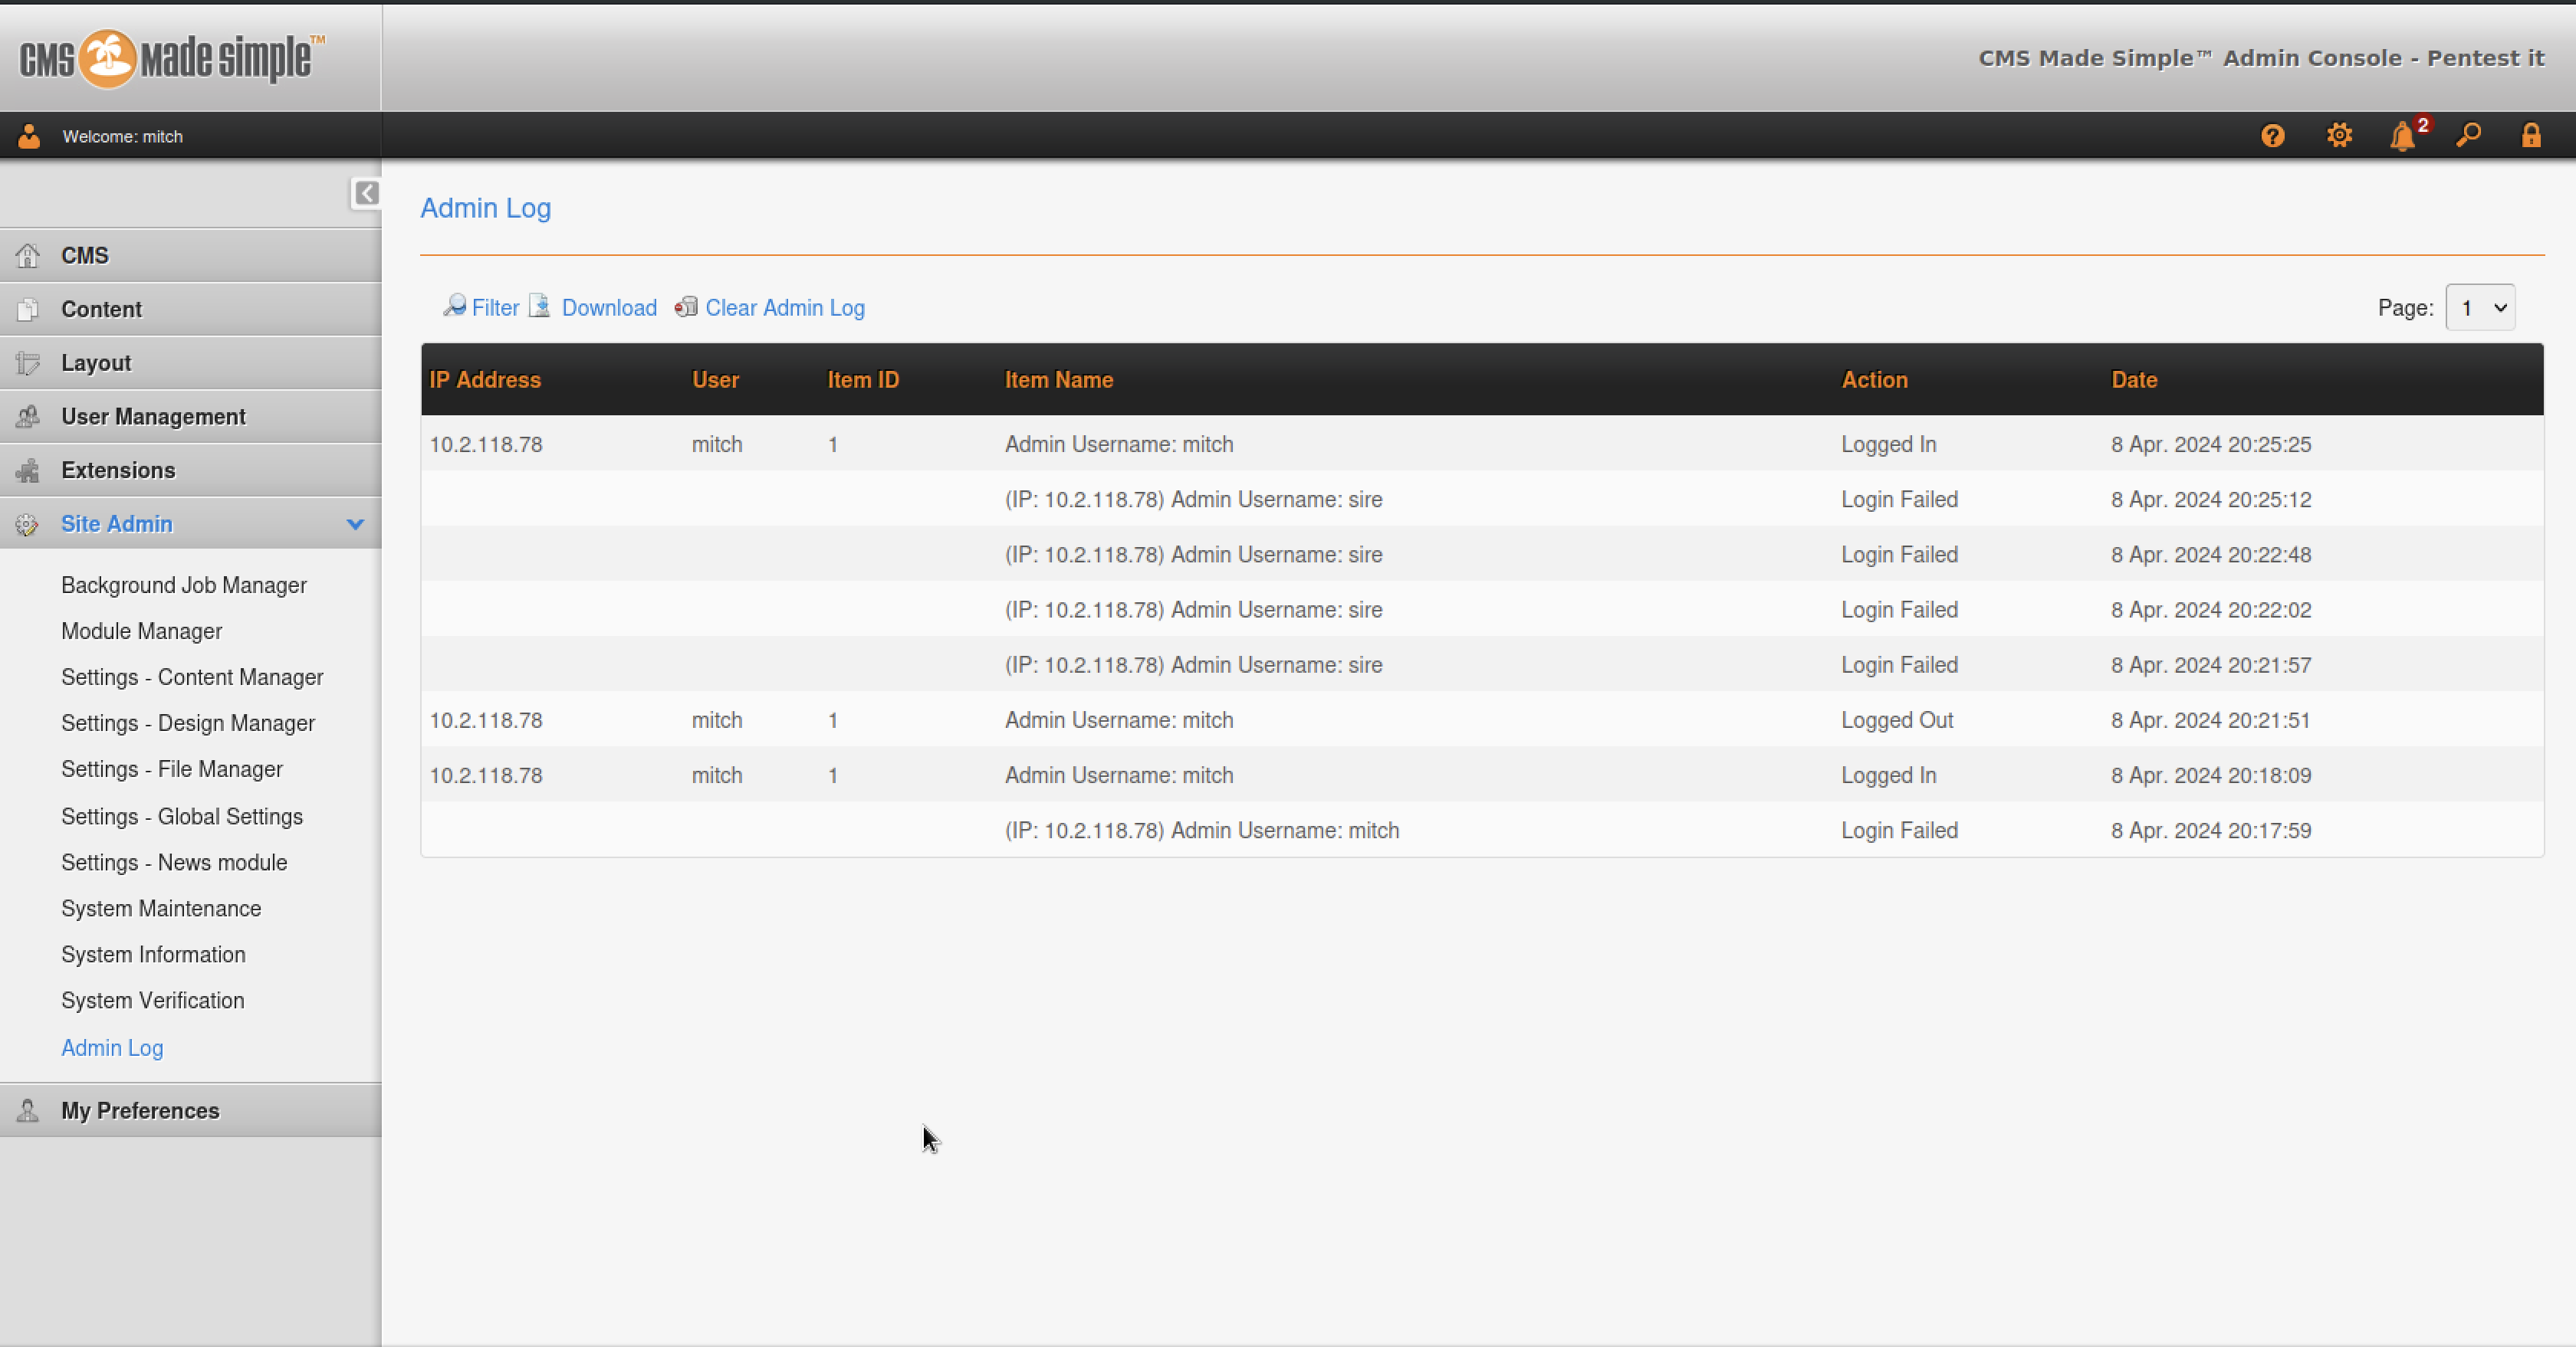This screenshot has height=1347, width=2576.
Task: Select the Site Admin menu label
Action: click(117, 525)
